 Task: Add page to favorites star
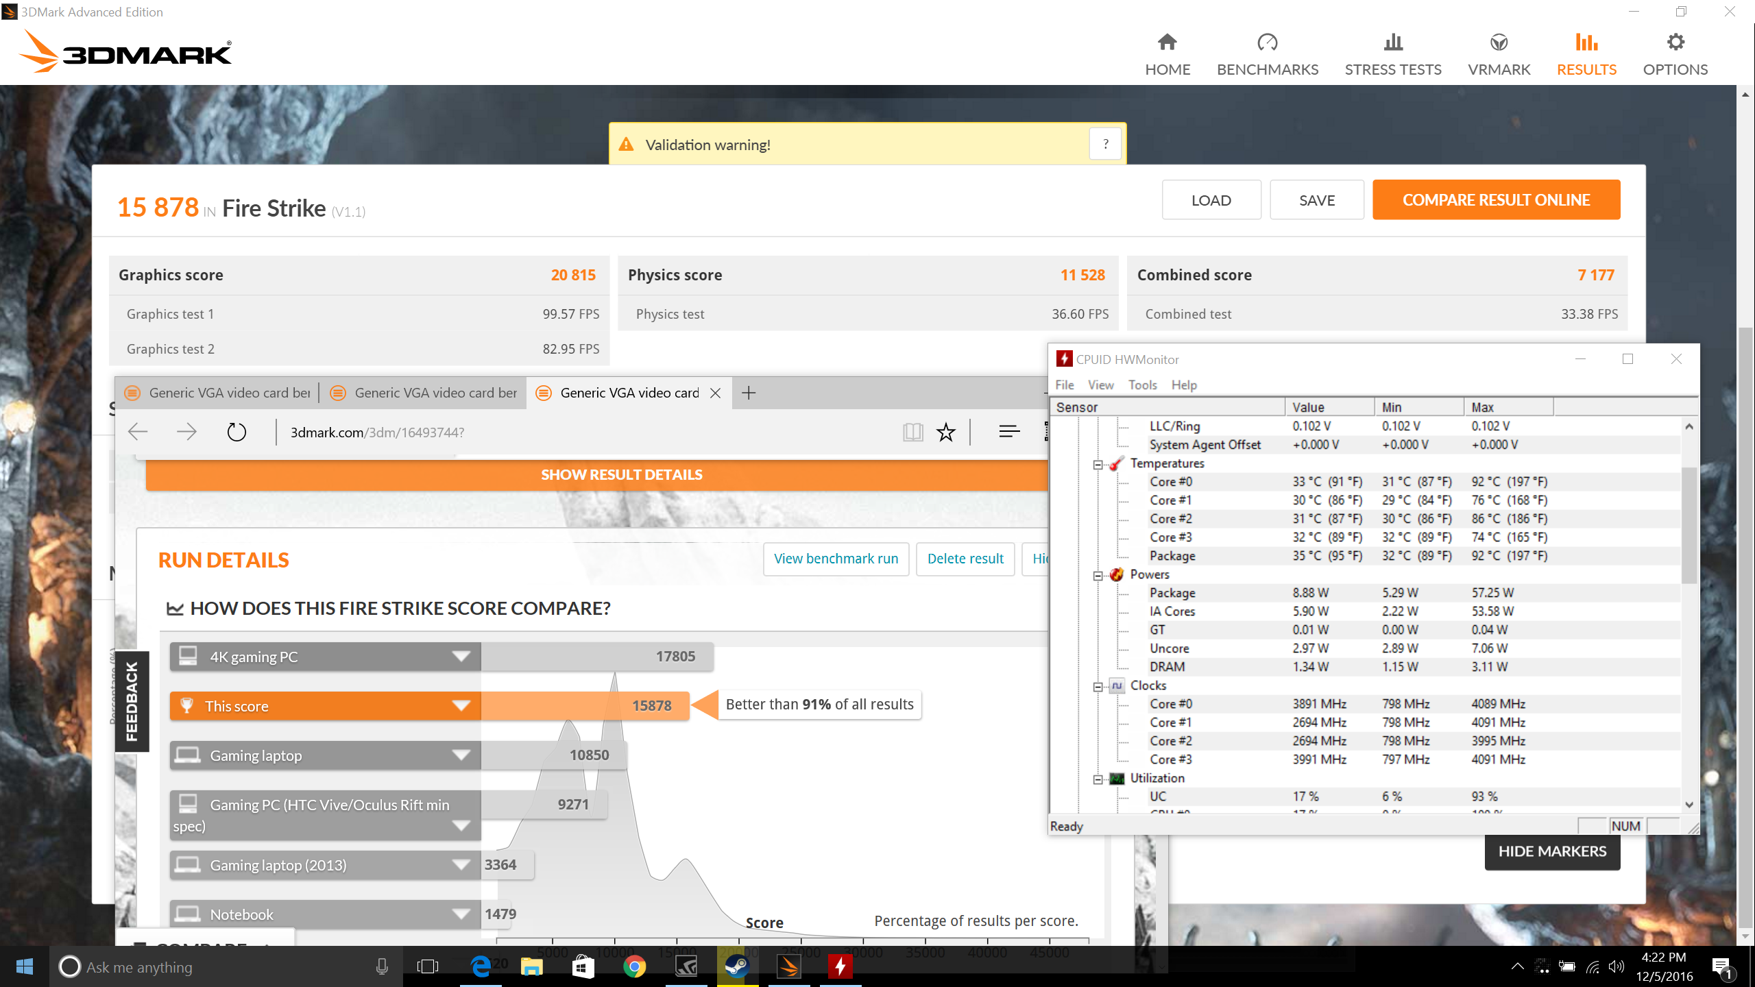[946, 432]
